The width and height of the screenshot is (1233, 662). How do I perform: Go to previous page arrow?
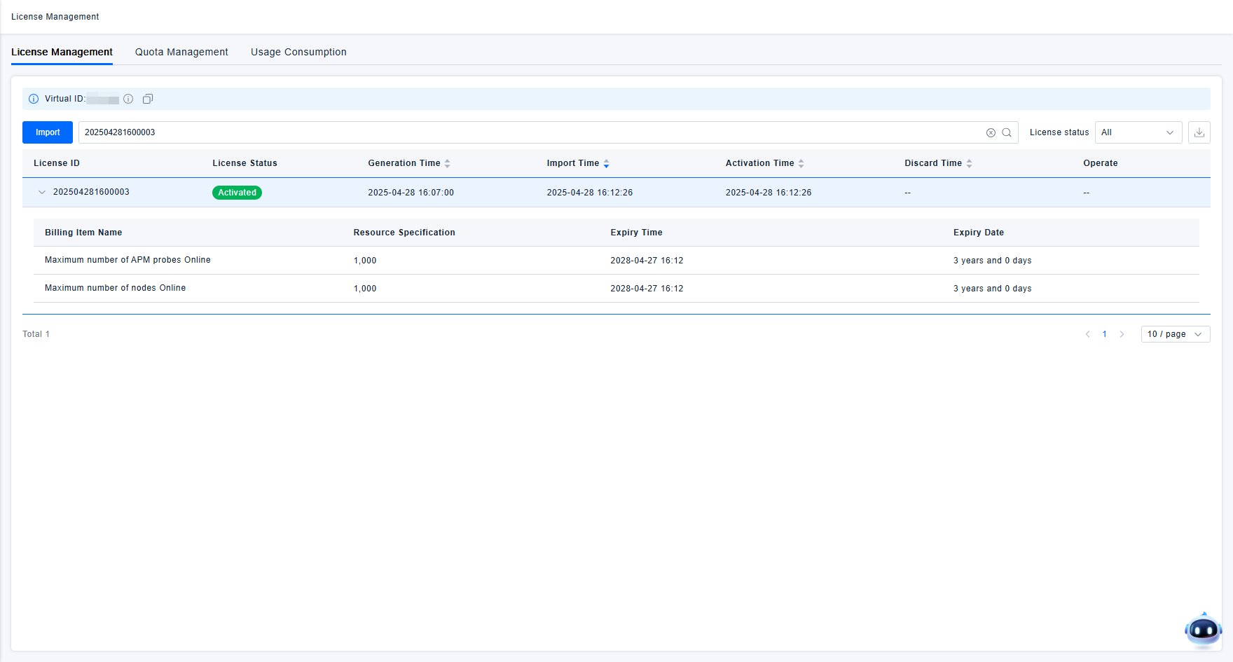[1087, 334]
